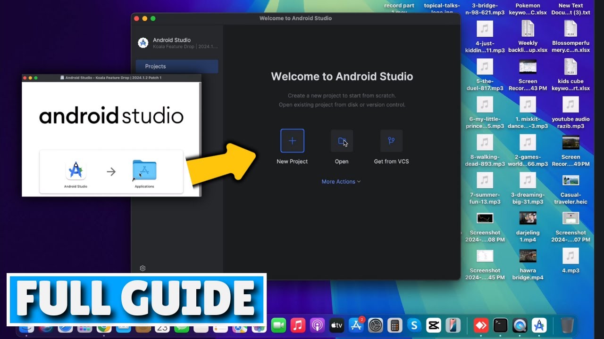Click the Get from VCS branch icon
The width and height of the screenshot is (604, 339).
[x=391, y=141]
